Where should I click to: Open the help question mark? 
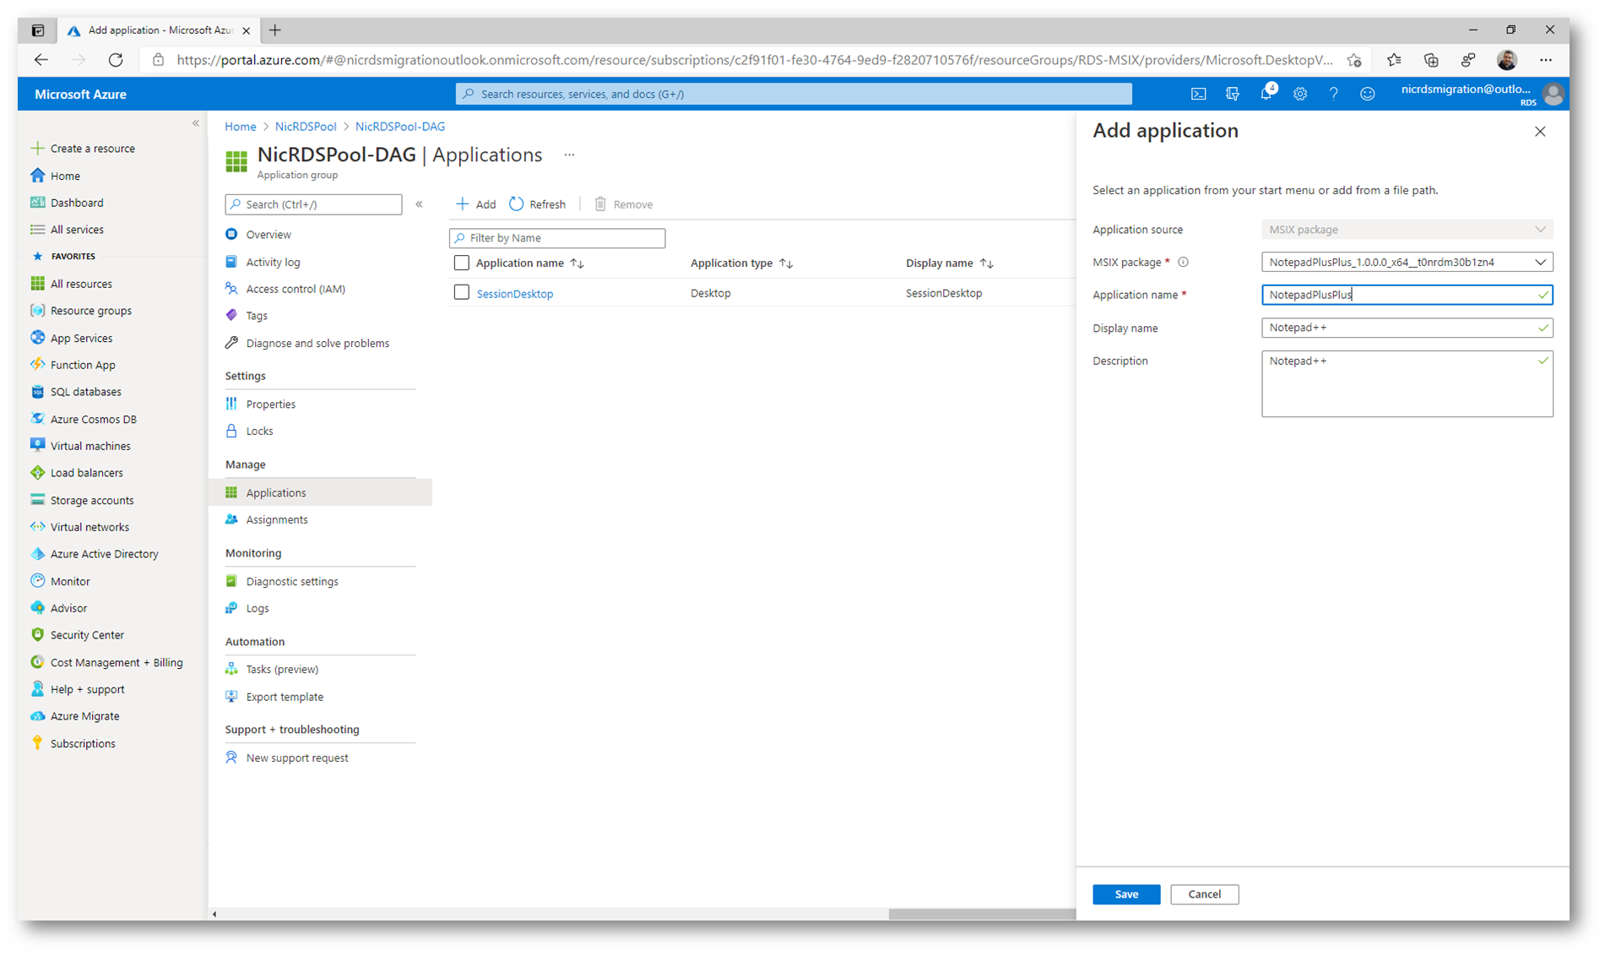tap(1334, 94)
